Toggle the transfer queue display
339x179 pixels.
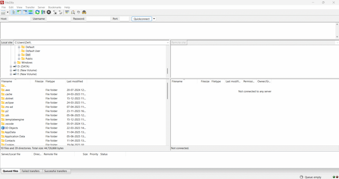click(30, 12)
